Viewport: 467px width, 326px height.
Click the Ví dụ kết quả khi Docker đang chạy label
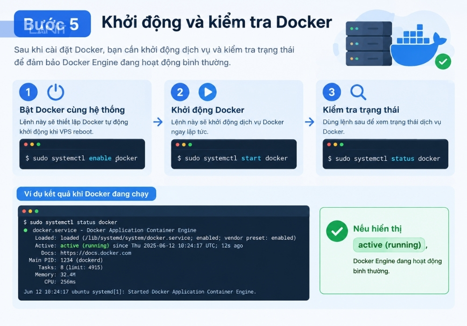[86, 194]
